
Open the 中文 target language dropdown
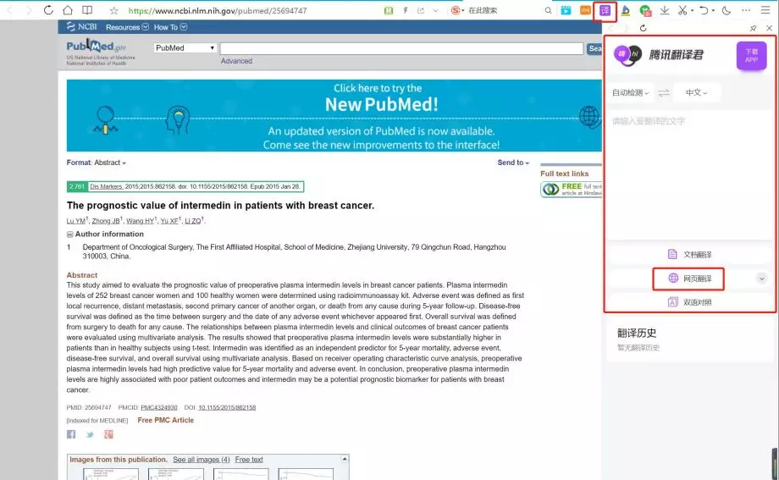696,93
